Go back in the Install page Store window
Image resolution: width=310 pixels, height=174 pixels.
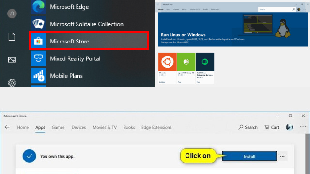[x=7, y=127]
